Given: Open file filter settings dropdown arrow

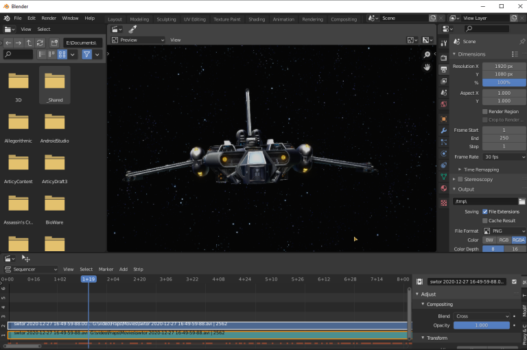Looking at the screenshot, I should coord(97,54).
